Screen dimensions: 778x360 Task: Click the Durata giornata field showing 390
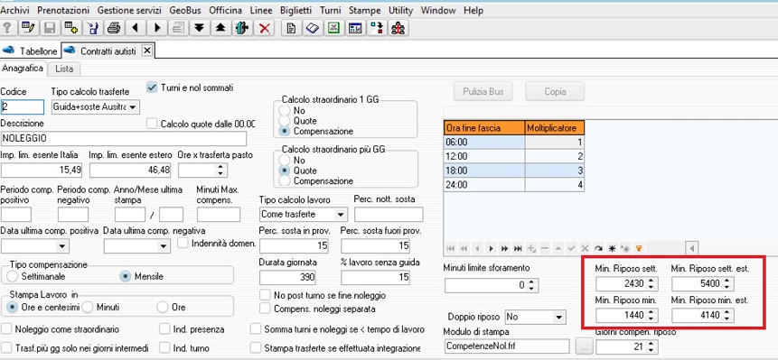pyautogui.click(x=287, y=277)
